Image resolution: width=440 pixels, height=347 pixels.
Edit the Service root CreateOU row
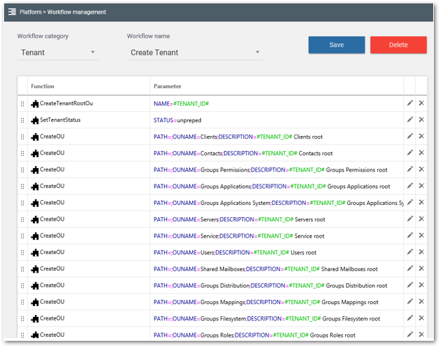410,236
